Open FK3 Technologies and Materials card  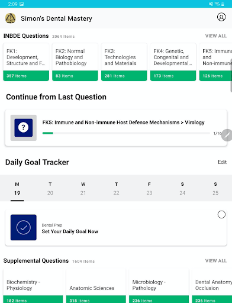click(124, 62)
